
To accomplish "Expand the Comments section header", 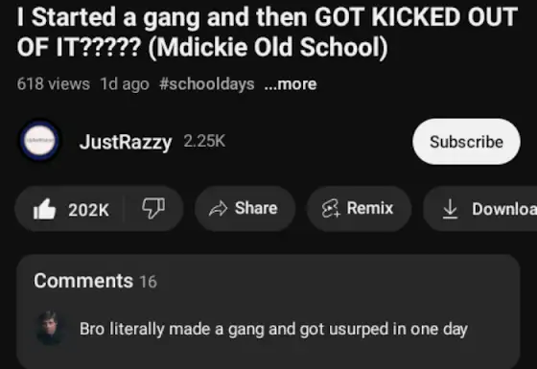I will [x=83, y=281].
